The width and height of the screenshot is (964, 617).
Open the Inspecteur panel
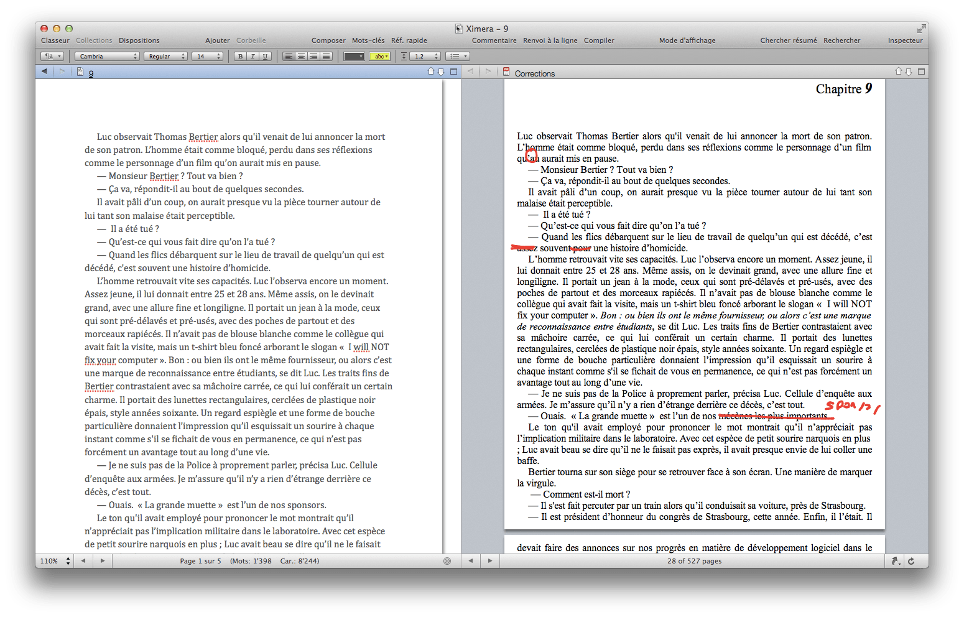(905, 40)
